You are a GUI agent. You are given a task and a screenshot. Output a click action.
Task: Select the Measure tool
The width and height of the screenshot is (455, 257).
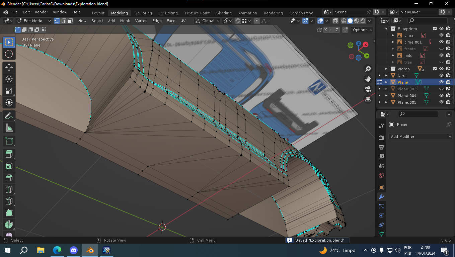coord(9,128)
